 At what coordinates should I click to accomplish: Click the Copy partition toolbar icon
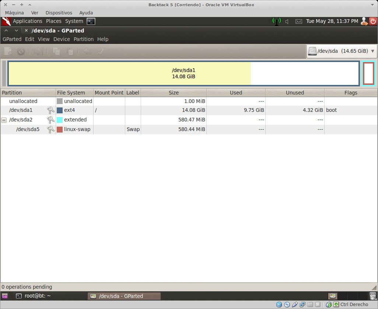coord(56,52)
